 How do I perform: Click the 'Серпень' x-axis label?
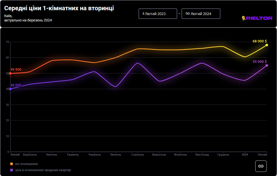[x=137, y=155]
